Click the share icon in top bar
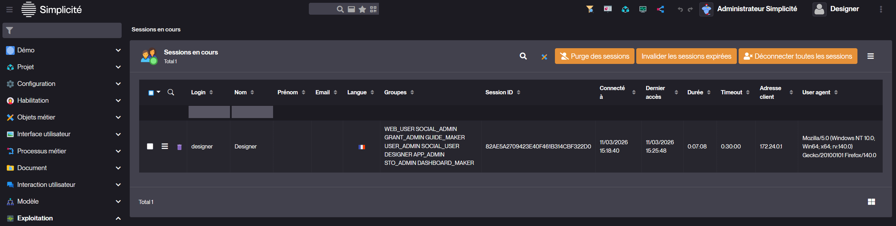Viewport: 896px width, 226px height. point(660,9)
